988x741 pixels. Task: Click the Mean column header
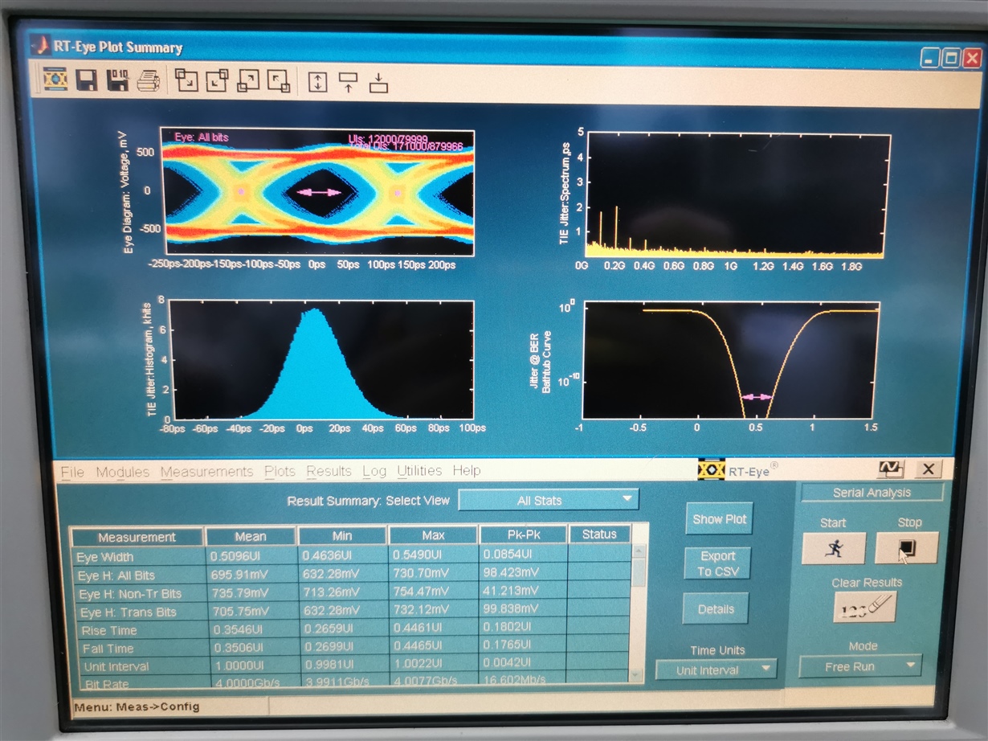(251, 536)
